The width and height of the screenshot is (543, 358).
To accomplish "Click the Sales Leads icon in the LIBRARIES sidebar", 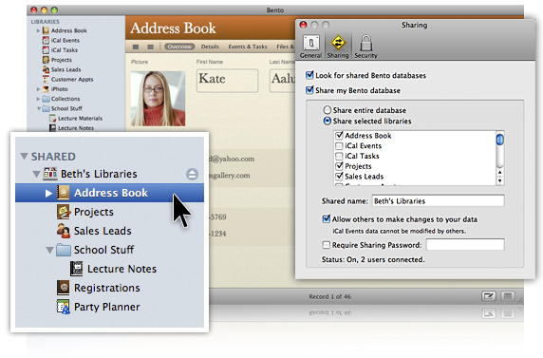I will (46, 69).
